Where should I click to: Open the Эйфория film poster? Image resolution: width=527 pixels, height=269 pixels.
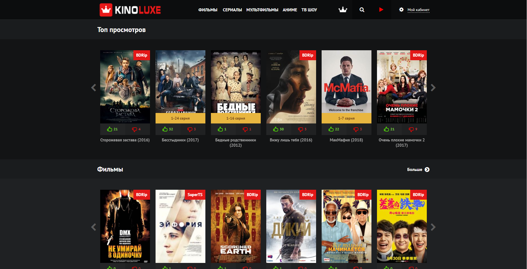(x=180, y=226)
